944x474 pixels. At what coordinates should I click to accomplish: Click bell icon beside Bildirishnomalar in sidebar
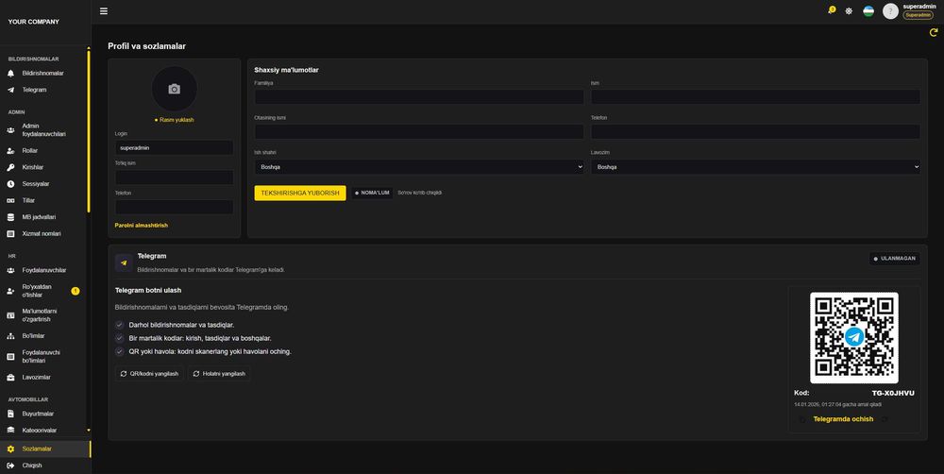tap(10, 74)
